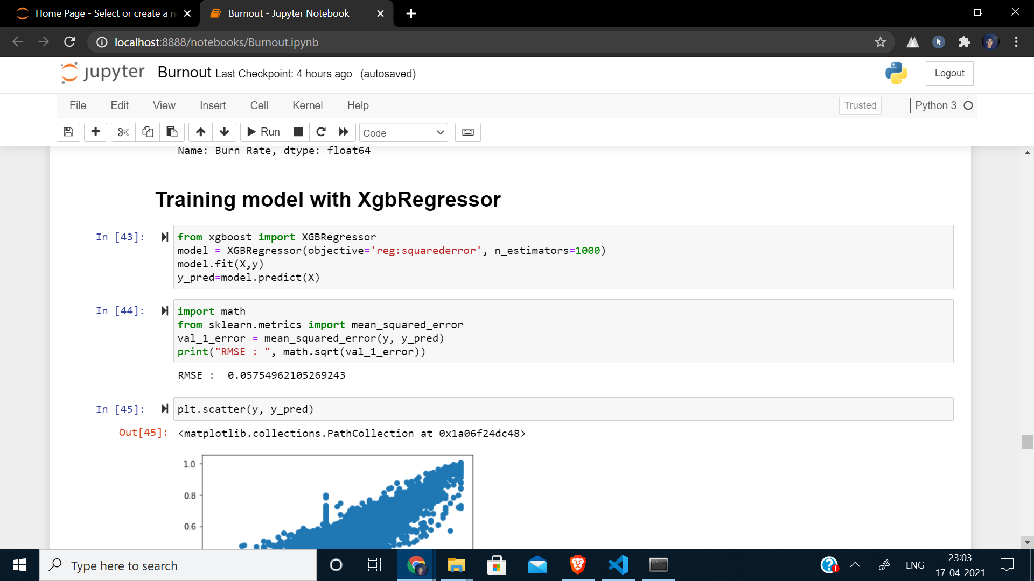The width and height of the screenshot is (1034, 581).
Task: Move selected cell up
Action: pos(201,132)
